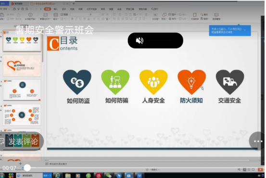Start slideshow from current slide icon

point(30,15)
